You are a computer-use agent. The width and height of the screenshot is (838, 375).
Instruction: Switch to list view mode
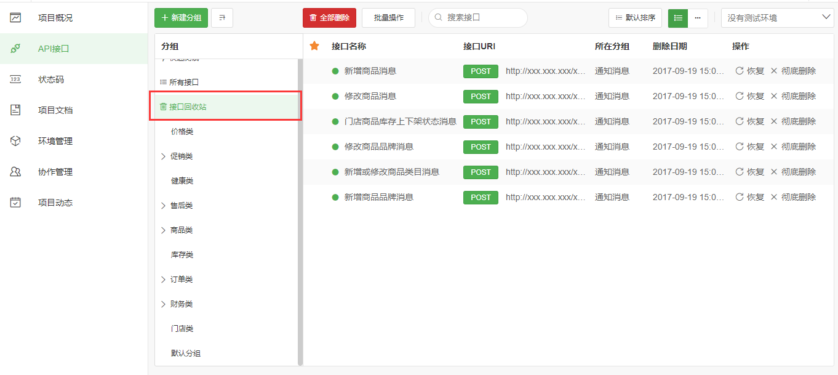pyautogui.click(x=678, y=18)
